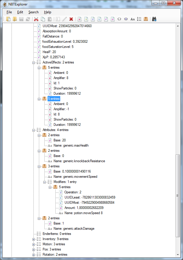The height and width of the screenshot is (260, 183).
Task: Select the FallDistance: 0 entry
Action: 52,36
